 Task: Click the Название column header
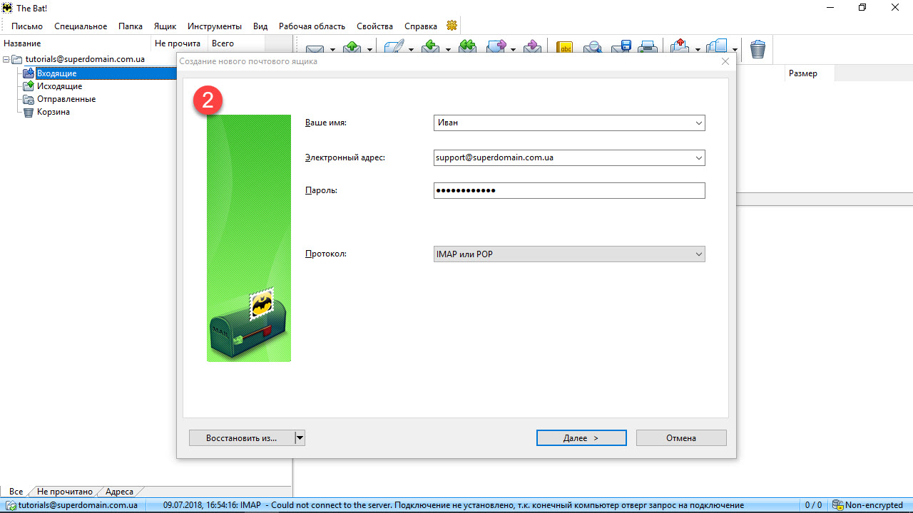tap(76, 43)
